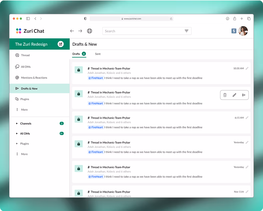
Task: Expand the All DMs section arrow
Action: pyautogui.click(x=17, y=133)
